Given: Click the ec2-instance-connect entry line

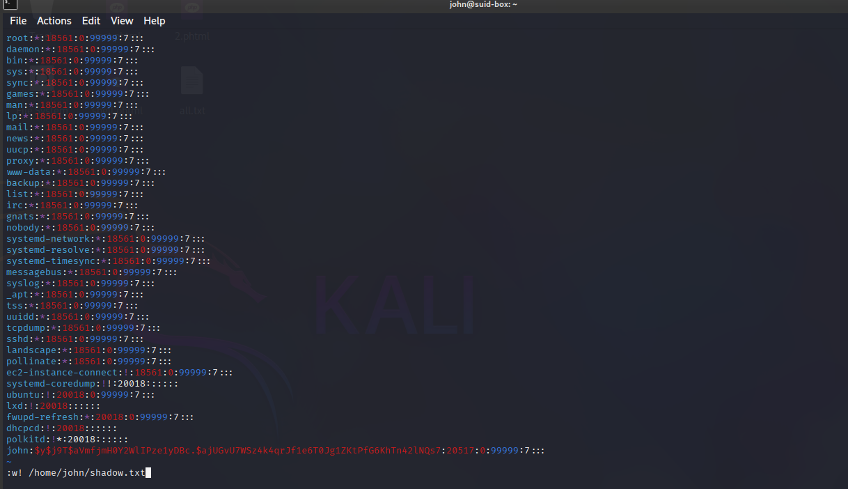Looking at the screenshot, I should 120,373.
